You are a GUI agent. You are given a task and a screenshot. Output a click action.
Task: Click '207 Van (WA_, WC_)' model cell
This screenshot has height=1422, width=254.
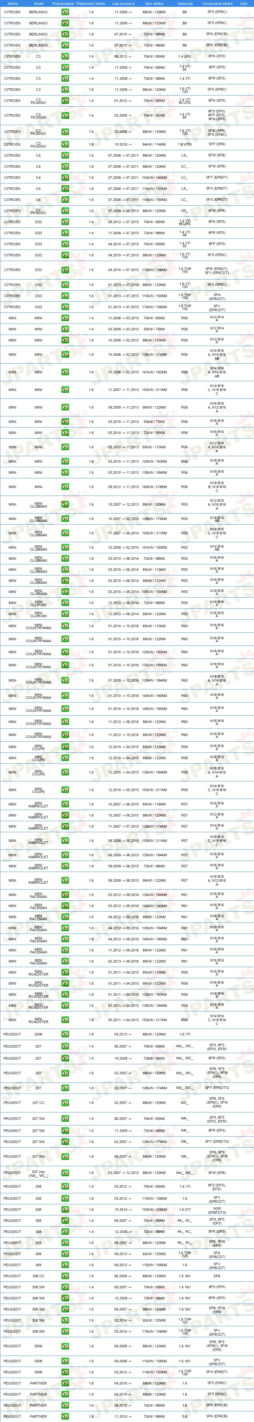38,1172
